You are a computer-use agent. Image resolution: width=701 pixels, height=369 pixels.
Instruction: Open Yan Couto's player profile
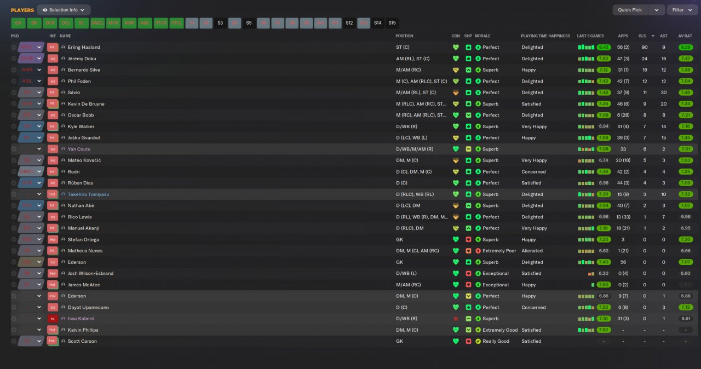[79, 149]
